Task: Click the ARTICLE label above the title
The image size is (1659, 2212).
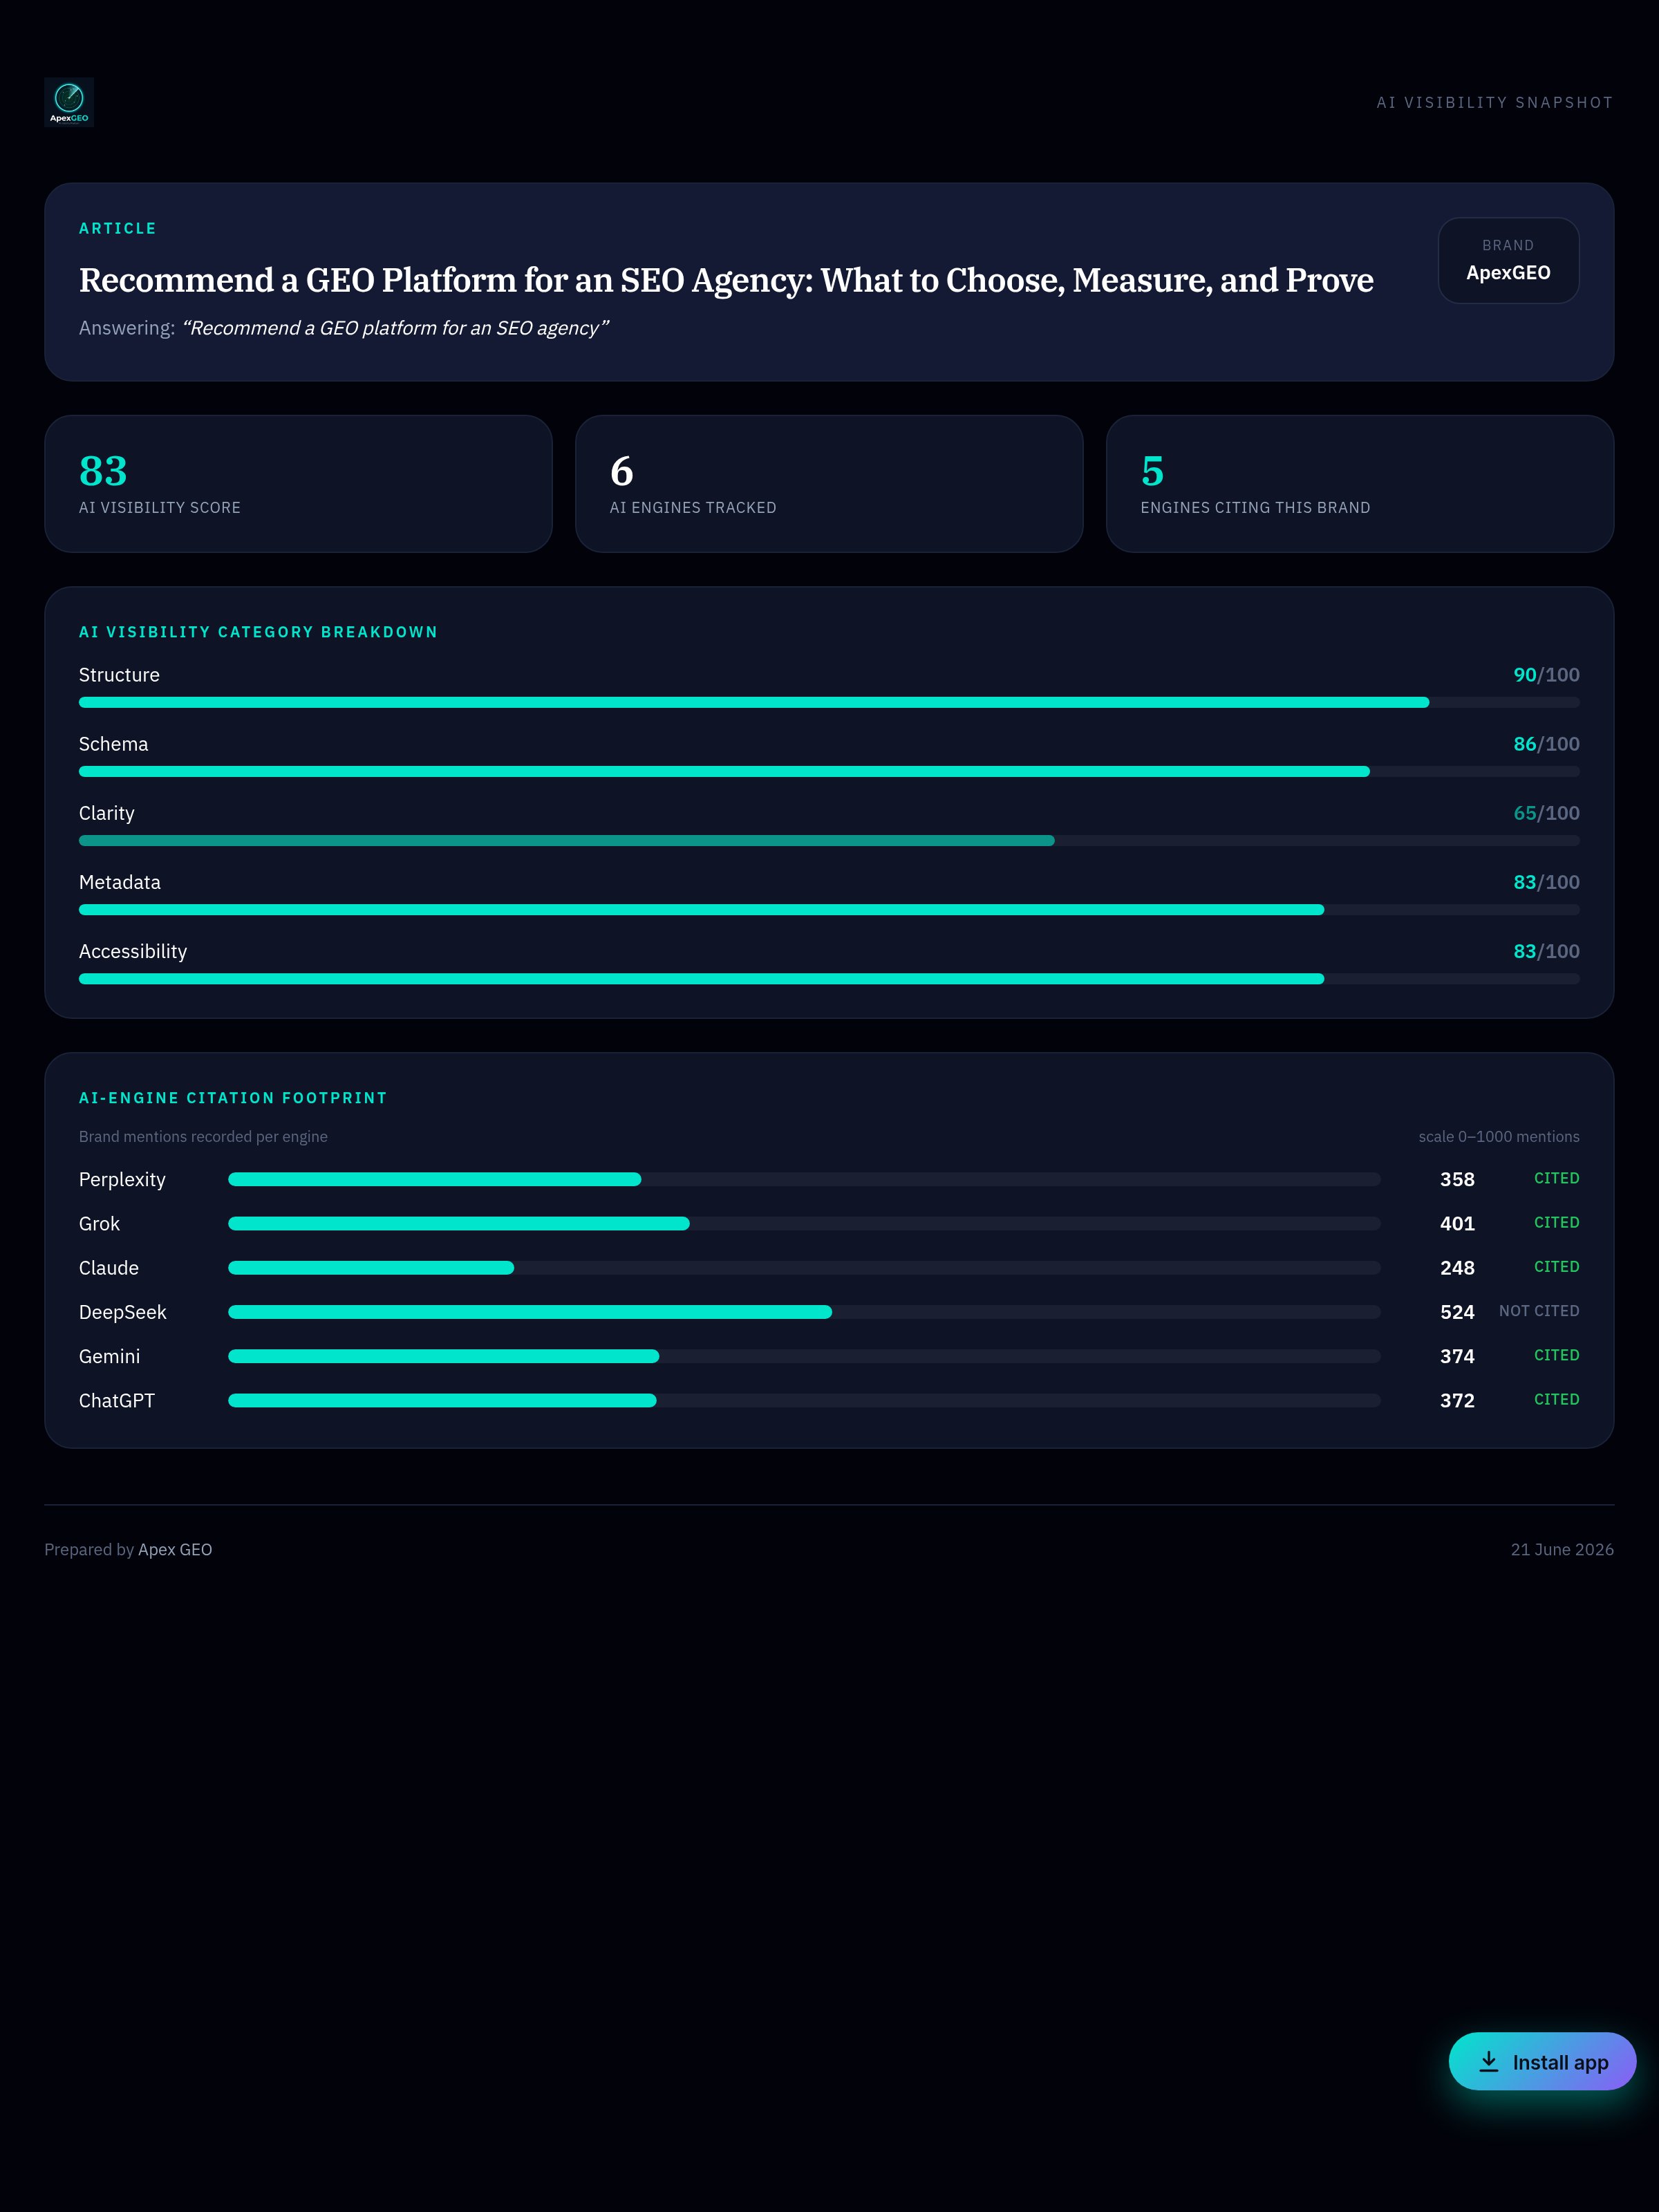Action: click(x=118, y=229)
